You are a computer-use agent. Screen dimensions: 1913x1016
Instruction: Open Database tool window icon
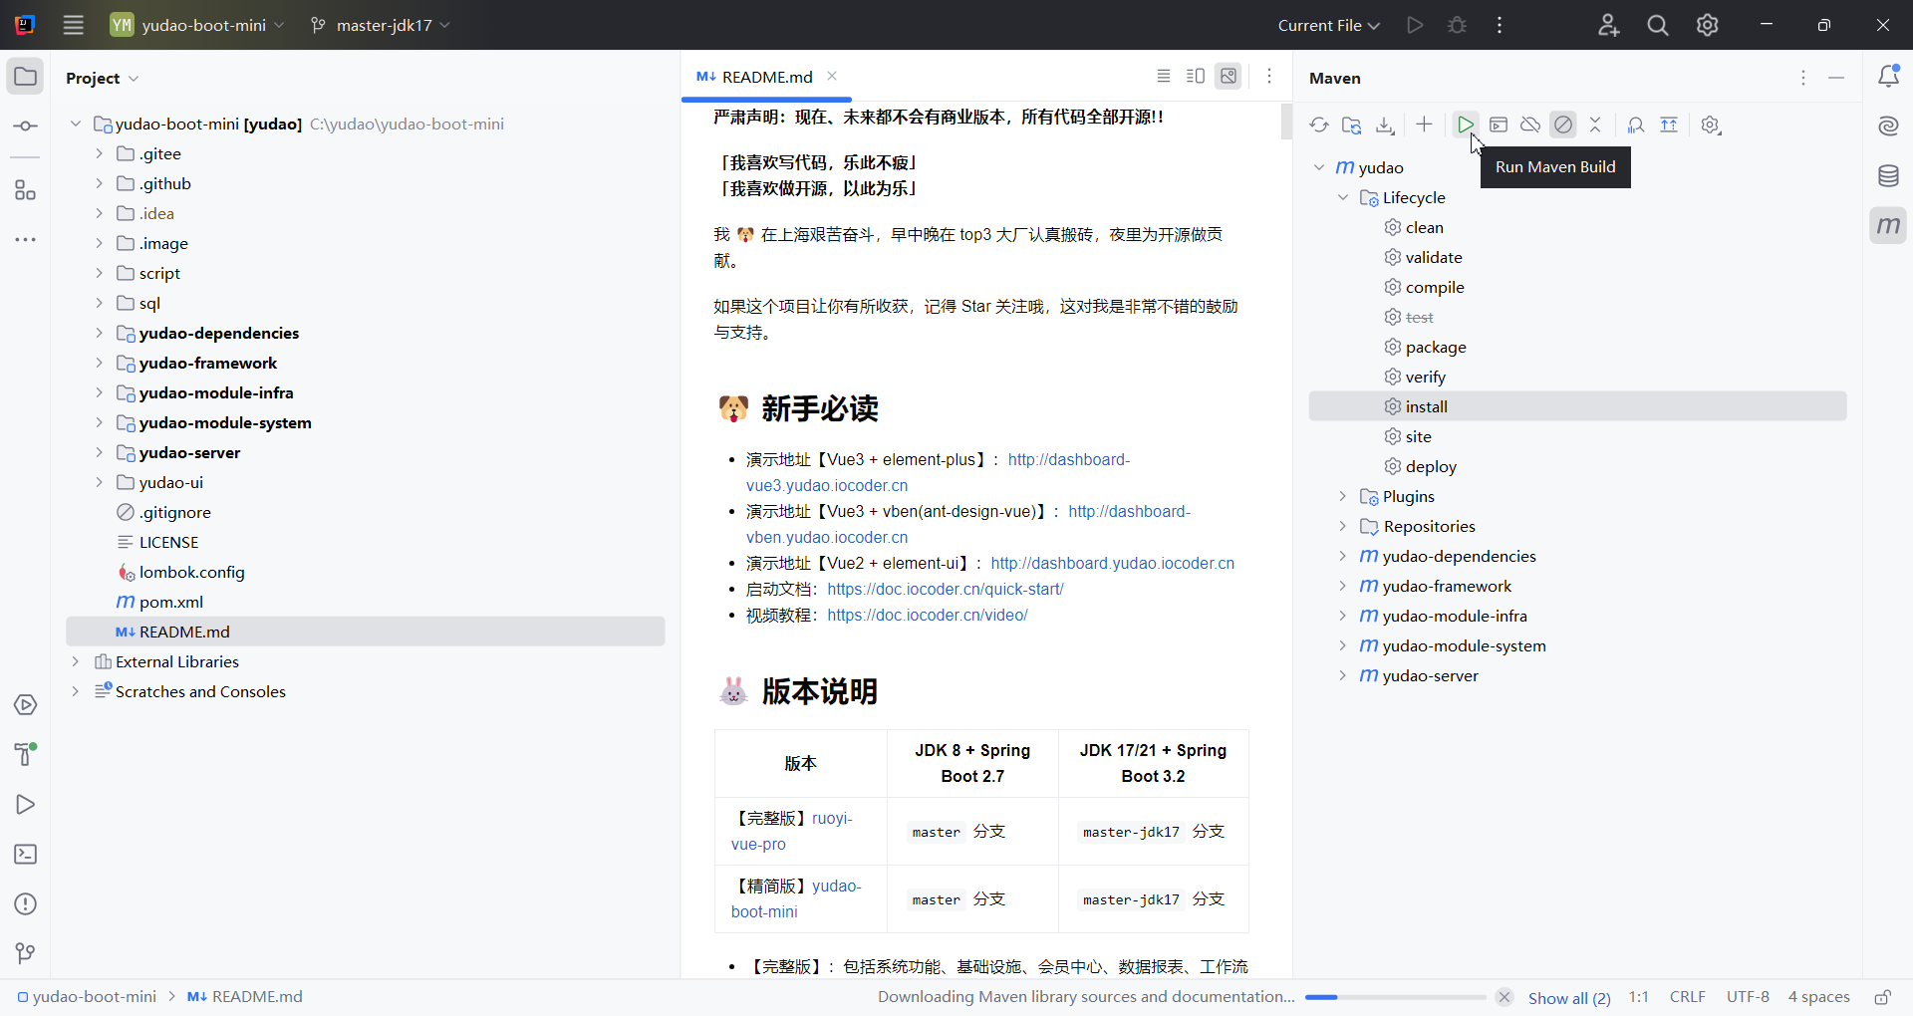pyautogui.click(x=1888, y=176)
